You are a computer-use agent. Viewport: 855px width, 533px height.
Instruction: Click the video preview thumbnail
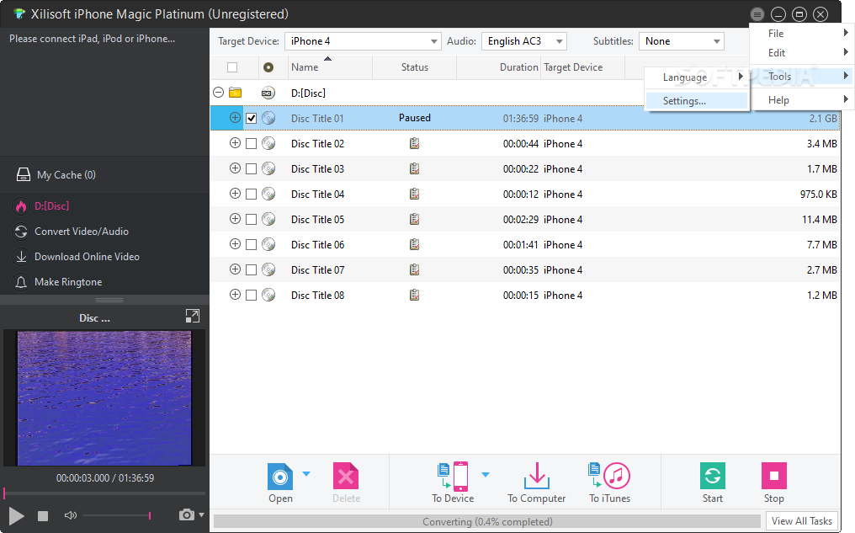tap(104, 397)
